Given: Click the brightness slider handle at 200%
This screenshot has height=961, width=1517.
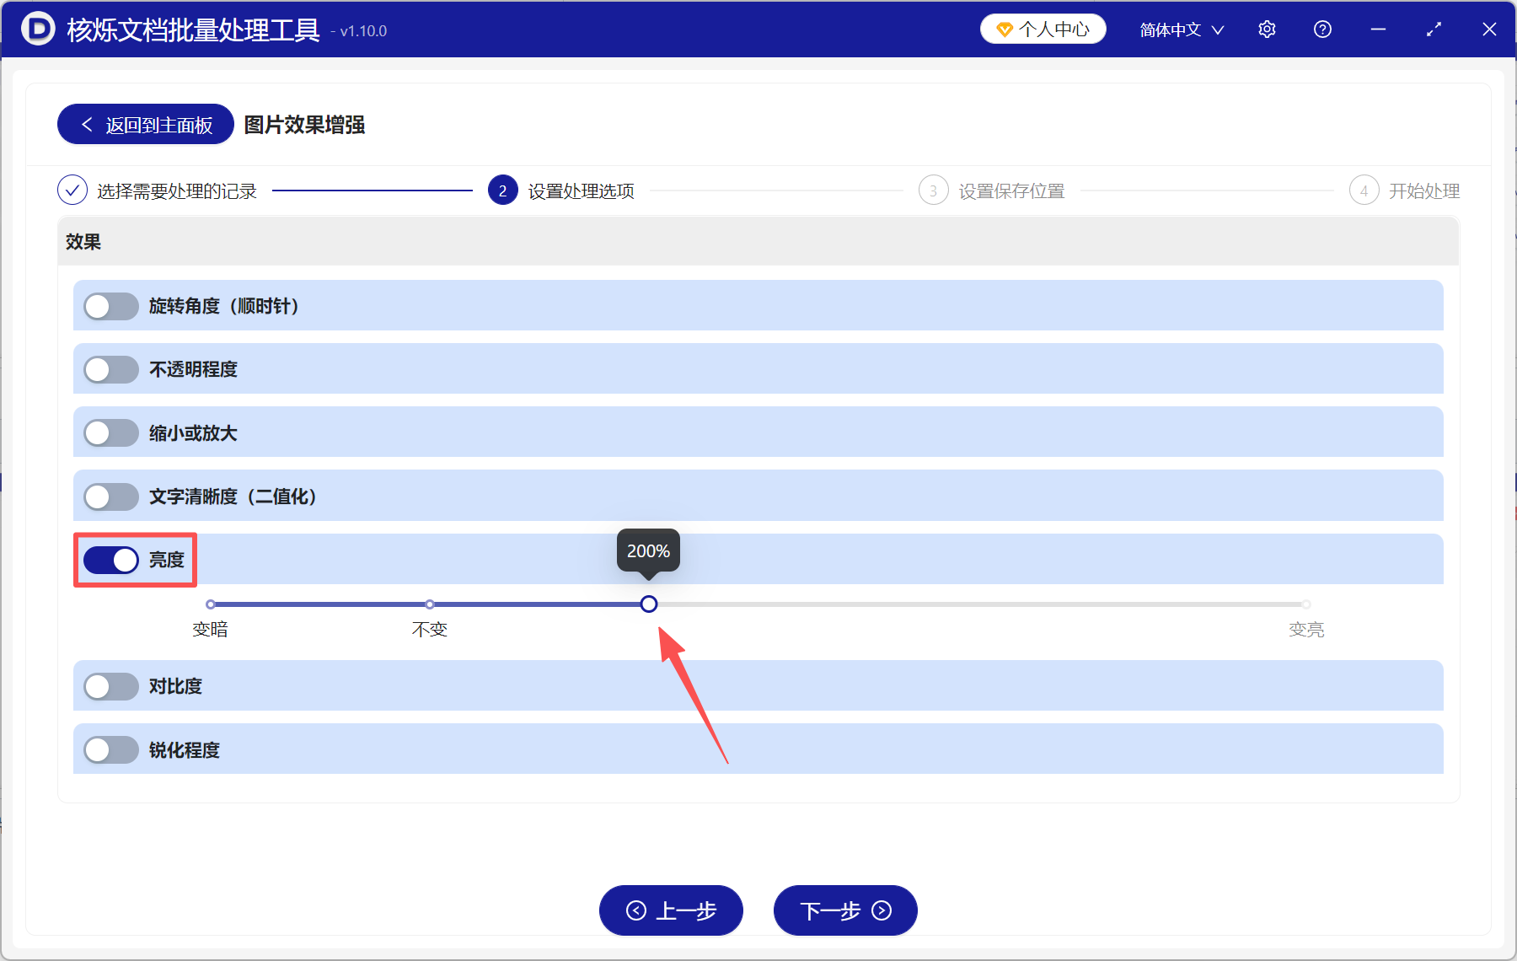Looking at the screenshot, I should [x=648, y=604].
